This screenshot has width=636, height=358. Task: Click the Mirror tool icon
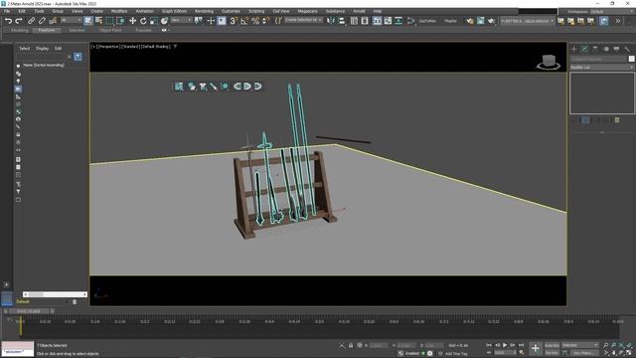tap(331, 21)
